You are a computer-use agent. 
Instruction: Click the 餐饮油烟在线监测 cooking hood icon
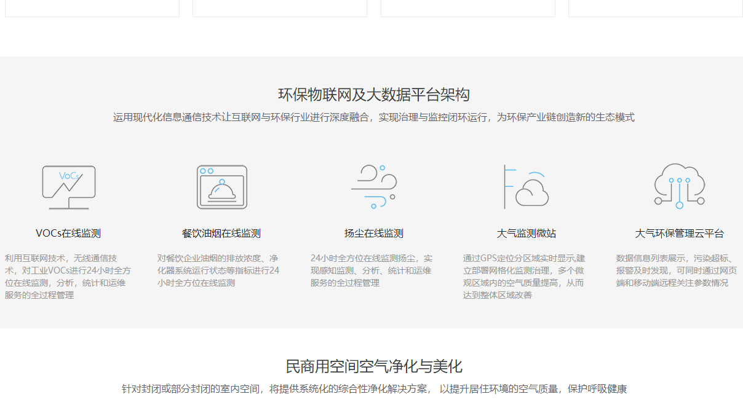[221, 187]
